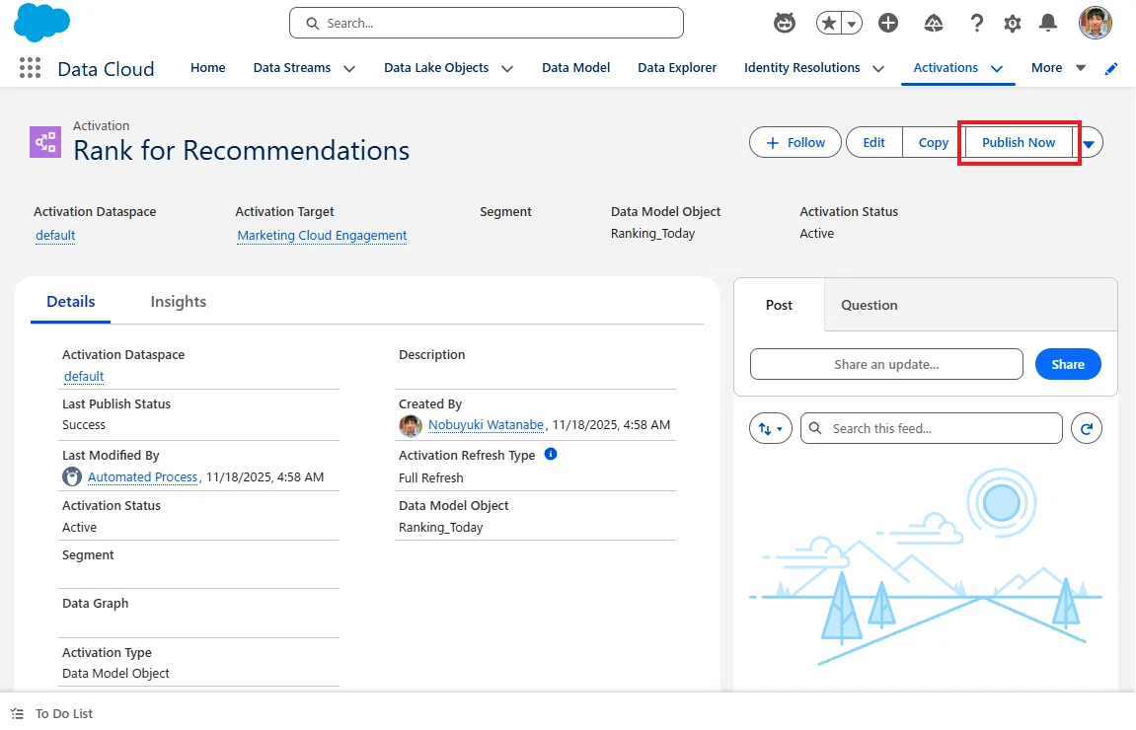The width and height of the screenshot is (1136, 730).
Task: Click the Edit button
Action: pyautogui.click(x=873, y=143)
